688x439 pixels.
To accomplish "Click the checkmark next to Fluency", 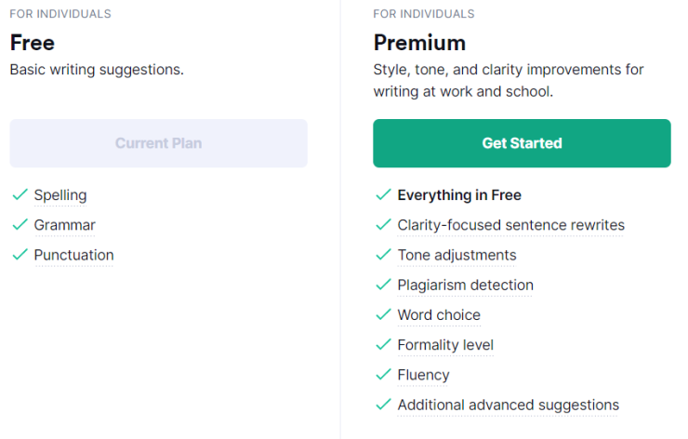I will pyautogui.click(x=383, y=375).
